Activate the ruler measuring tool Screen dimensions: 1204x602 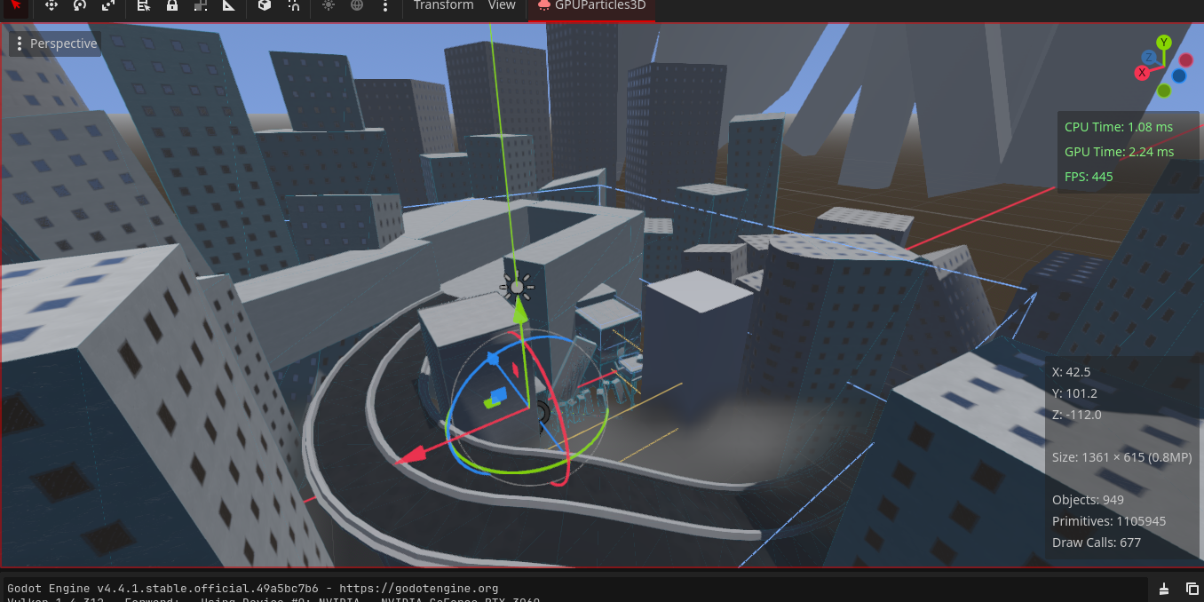tap(229, 5)
